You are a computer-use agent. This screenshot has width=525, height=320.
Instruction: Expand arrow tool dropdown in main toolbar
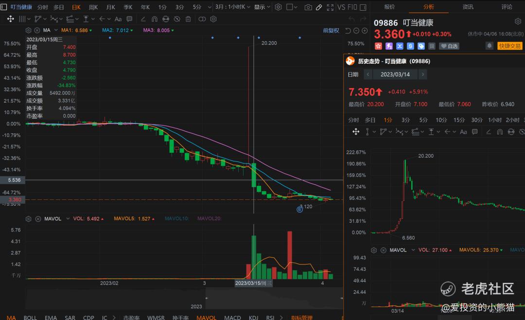(x=109, y=19)
